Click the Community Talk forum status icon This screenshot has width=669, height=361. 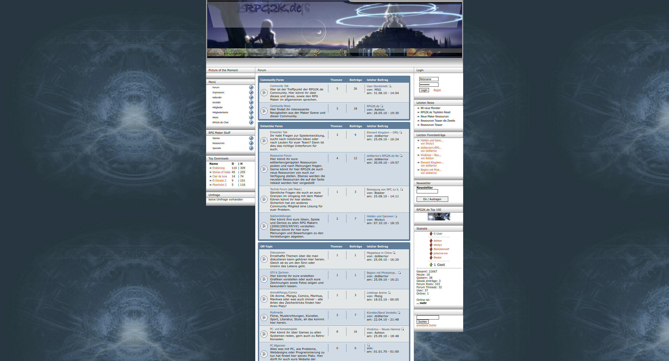coord(264,92)
